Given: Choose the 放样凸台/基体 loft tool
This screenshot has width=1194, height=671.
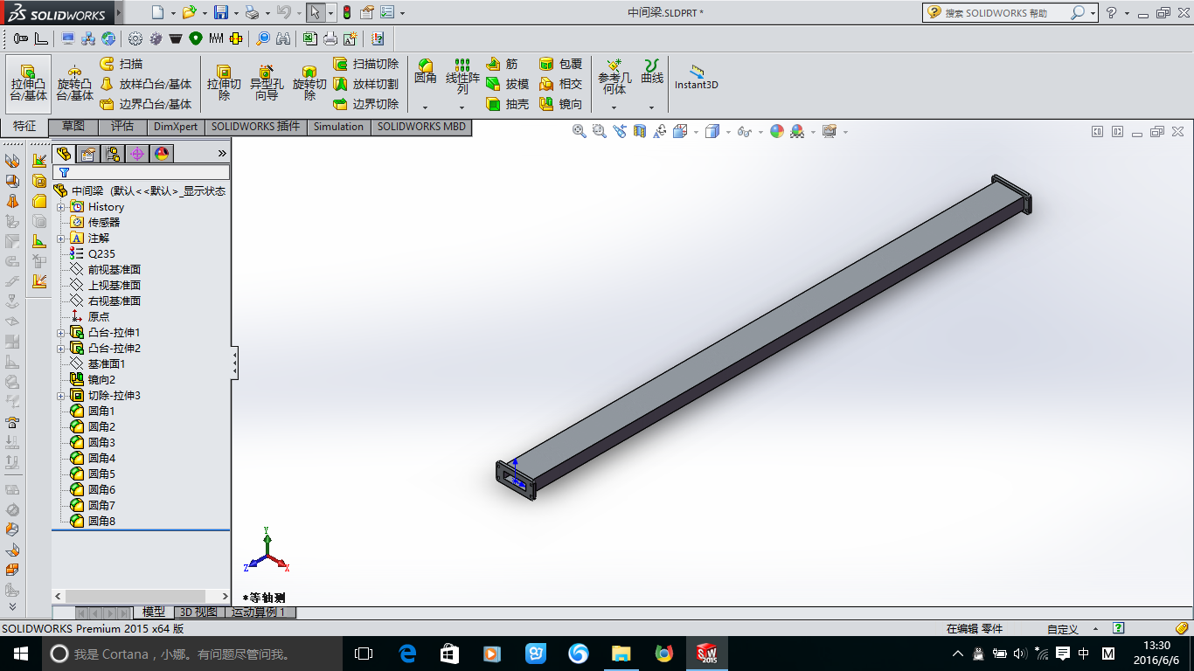Looking at the screenshot, I should (146, 84).
